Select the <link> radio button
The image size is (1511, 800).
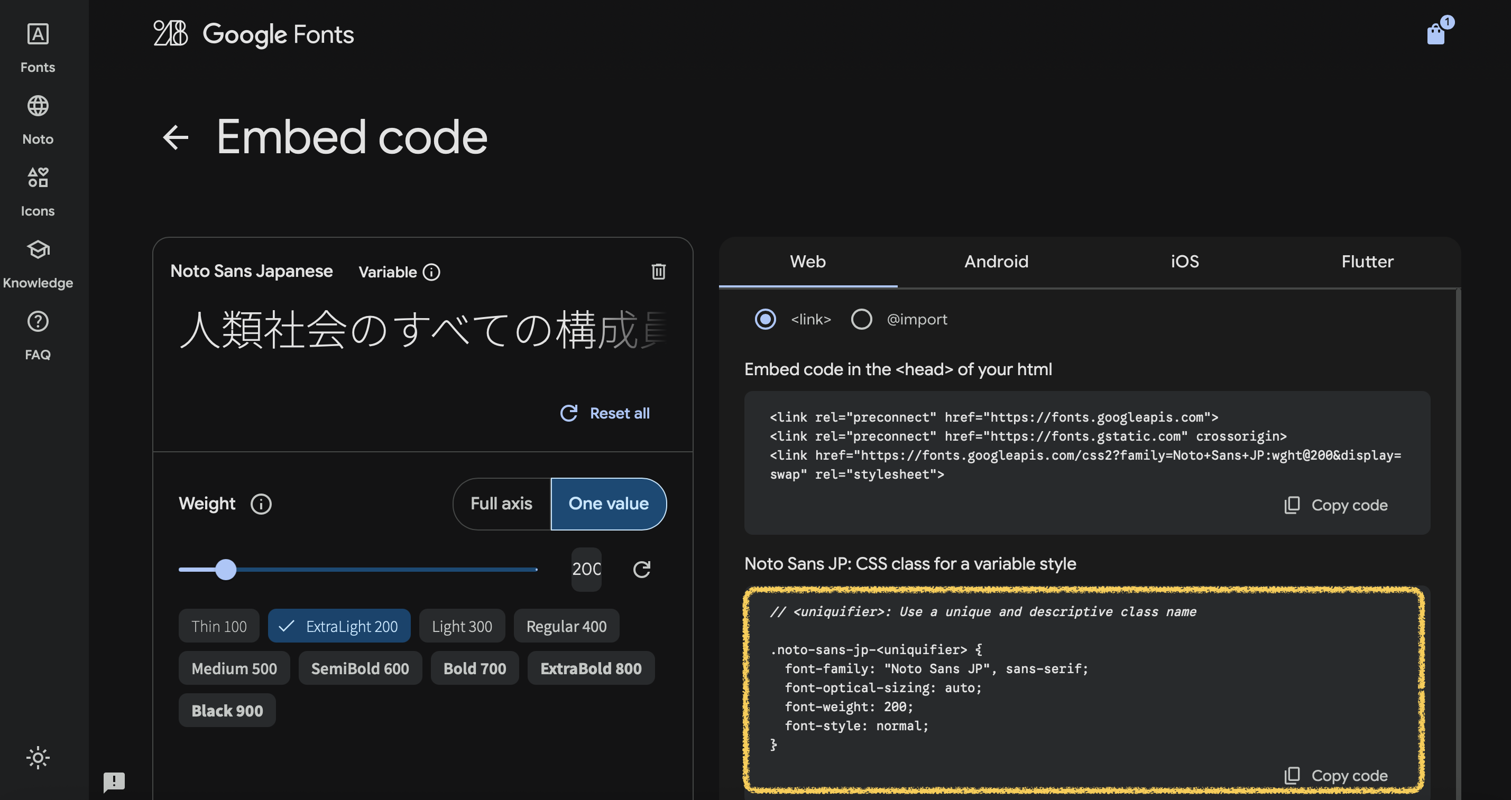[x=765, y=319]
